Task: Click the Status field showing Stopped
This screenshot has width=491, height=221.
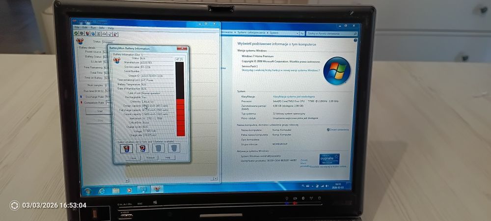Action: pyautogui.click(x=108, y=41)
